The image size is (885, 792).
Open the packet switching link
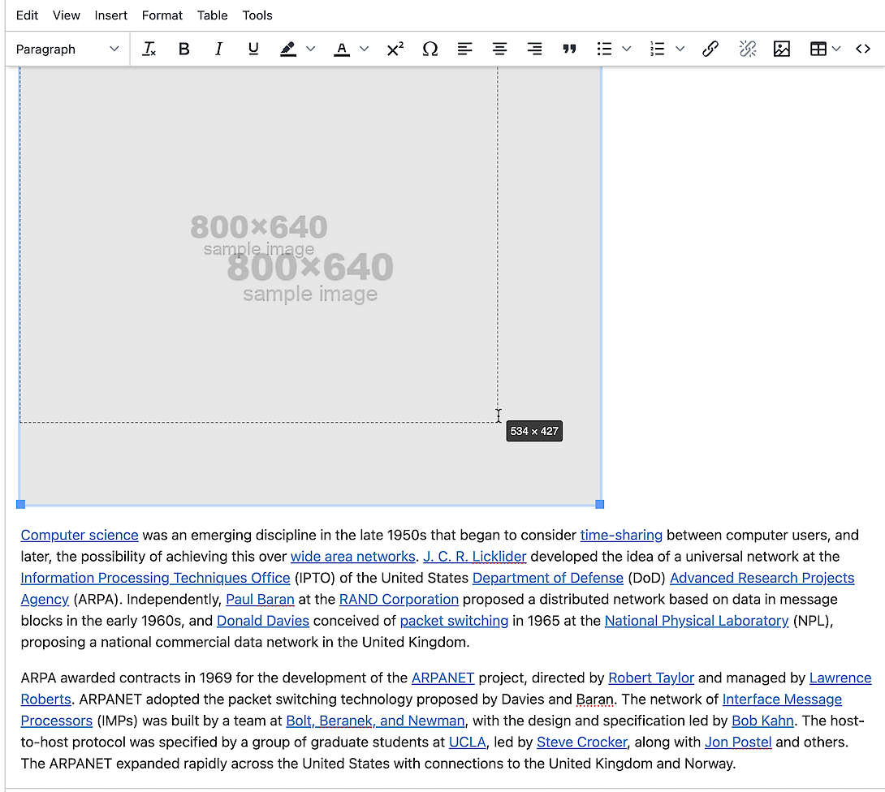tap(454, 621)
